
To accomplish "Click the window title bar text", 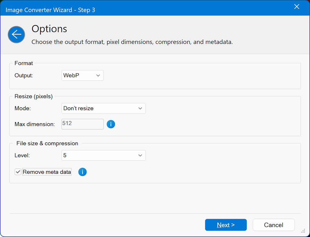I will click(50, 10).
